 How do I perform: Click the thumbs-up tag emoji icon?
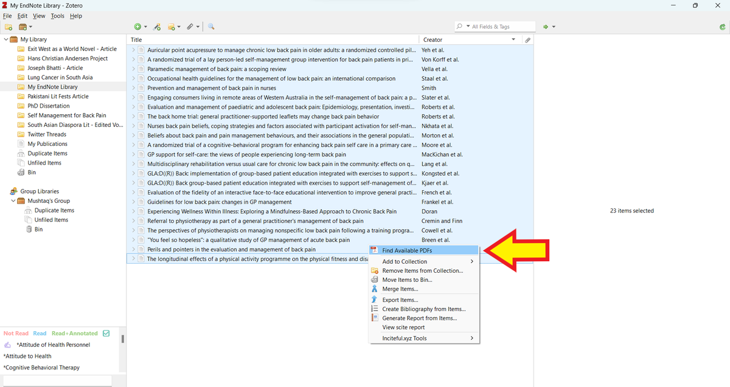pos(7,344)
